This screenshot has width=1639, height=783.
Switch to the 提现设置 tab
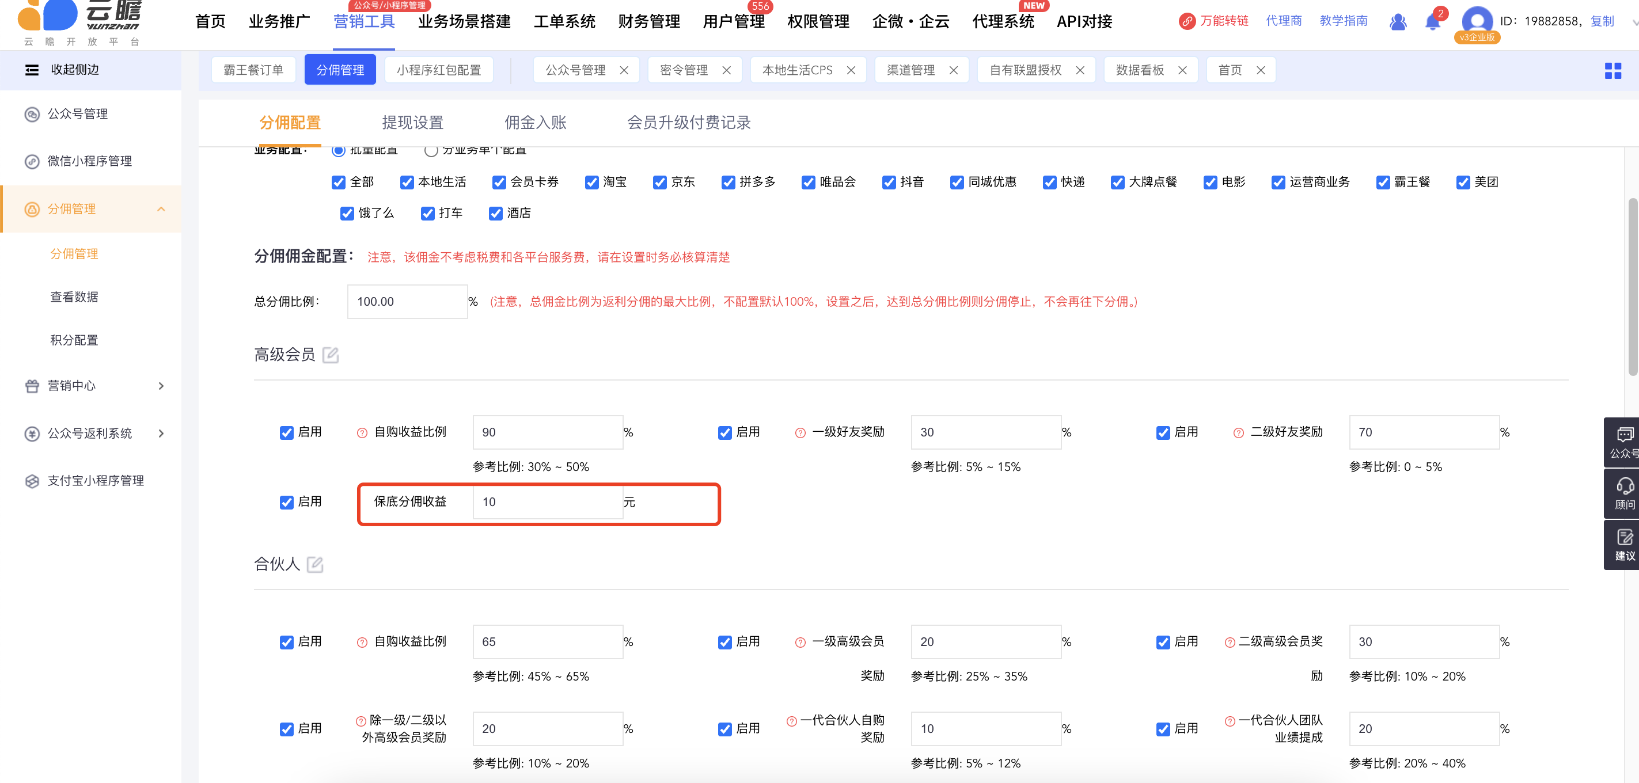click(x=412, y=123)
